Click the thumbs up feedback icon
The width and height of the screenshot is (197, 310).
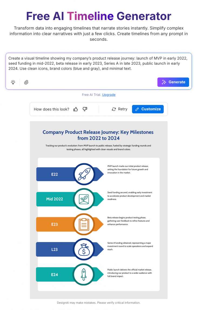(x=76, y=109)
